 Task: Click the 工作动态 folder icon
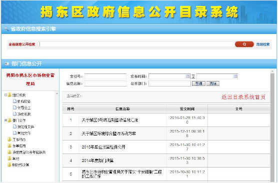9,139
